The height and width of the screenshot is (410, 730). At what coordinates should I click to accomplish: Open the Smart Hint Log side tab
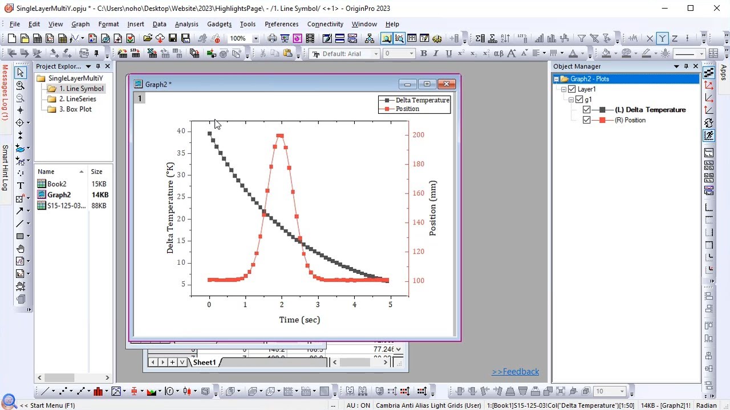click(5, 167)
